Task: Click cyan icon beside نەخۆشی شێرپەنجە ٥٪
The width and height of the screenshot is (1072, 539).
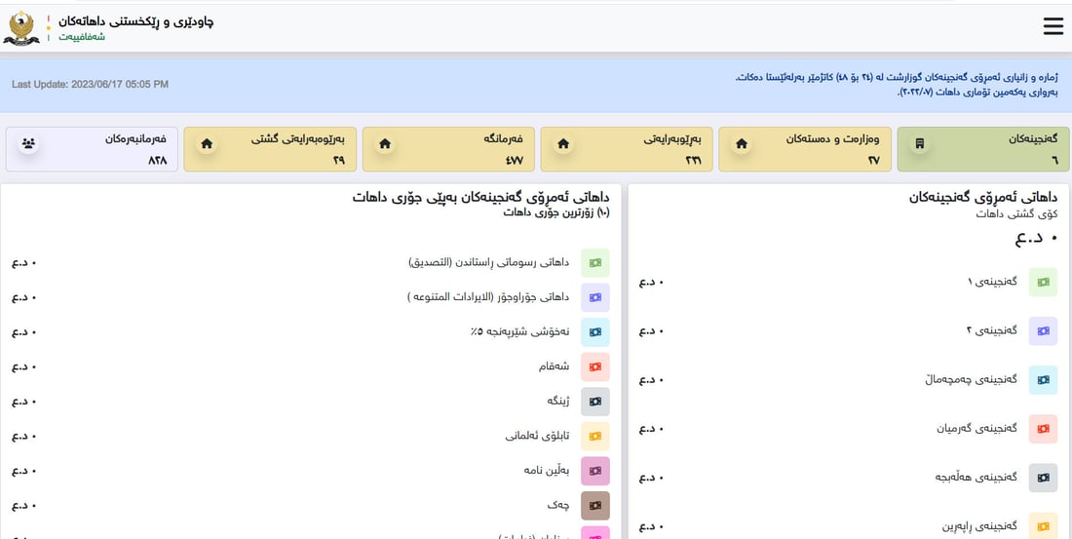Action: (x=595, y=331)
